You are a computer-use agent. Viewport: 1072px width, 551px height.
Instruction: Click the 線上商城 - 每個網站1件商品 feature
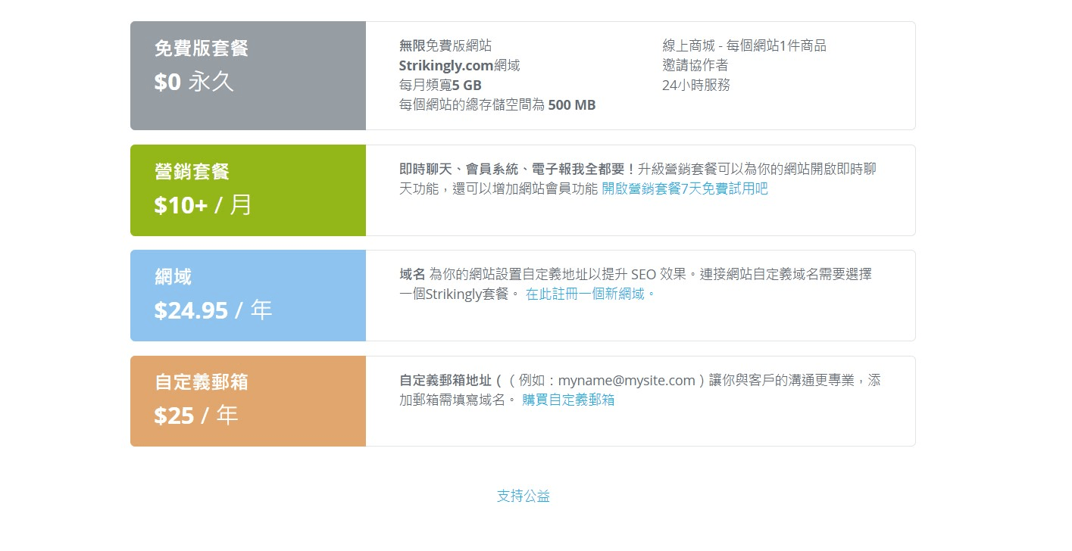tap(744, 45)
